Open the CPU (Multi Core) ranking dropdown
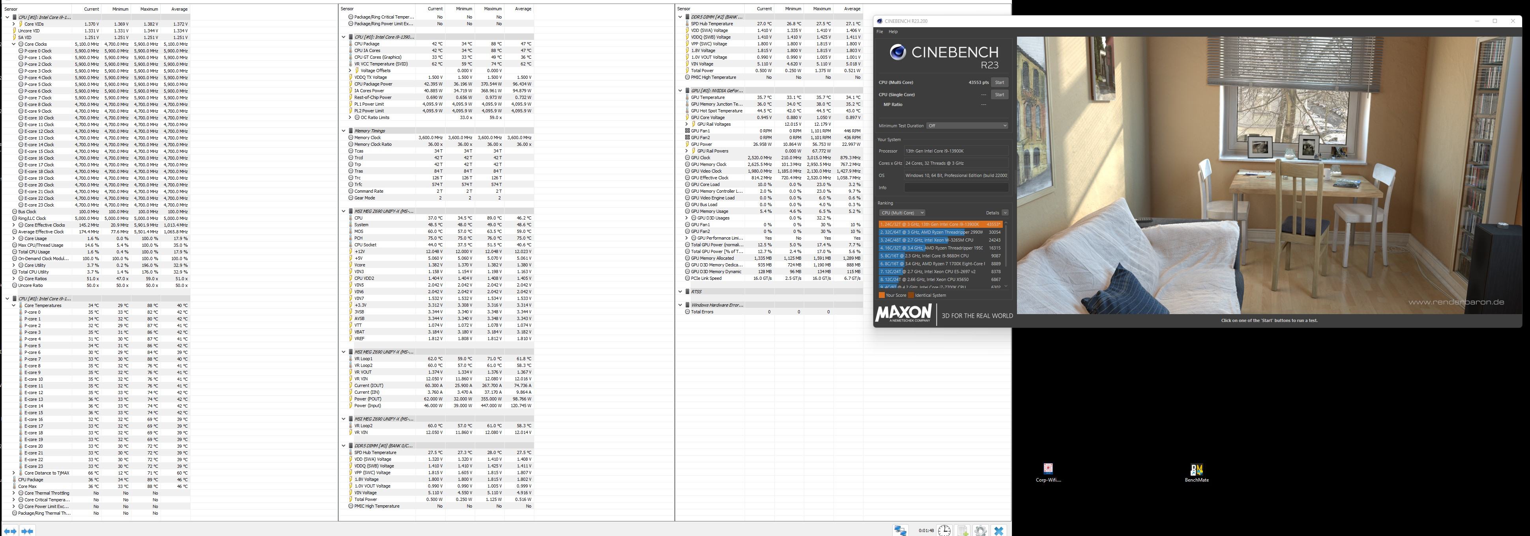 click(x=902, y=213)
